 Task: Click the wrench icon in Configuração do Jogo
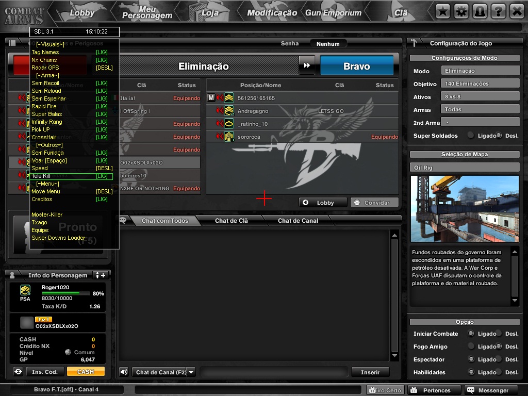(414, 43)
